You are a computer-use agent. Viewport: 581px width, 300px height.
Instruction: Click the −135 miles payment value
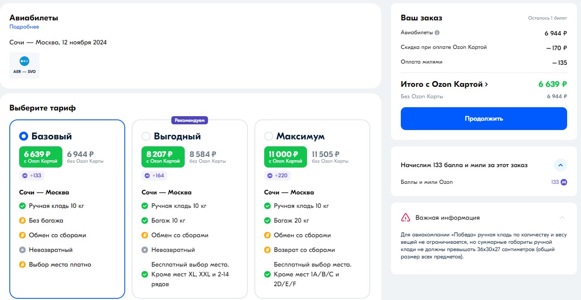click(560, 63)
